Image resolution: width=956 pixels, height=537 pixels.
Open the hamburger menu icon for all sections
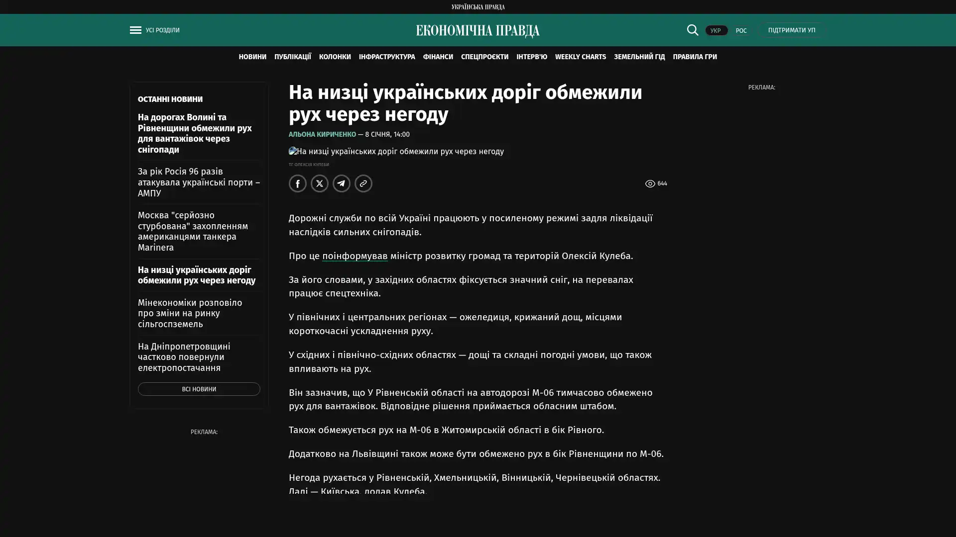[x=135, y=30]
